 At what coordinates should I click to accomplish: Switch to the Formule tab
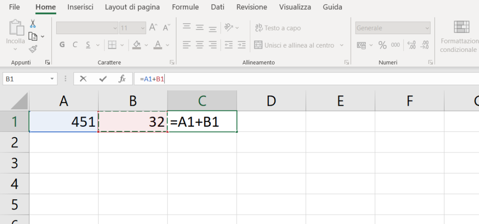pyautogui.click(x=185, y=7)
